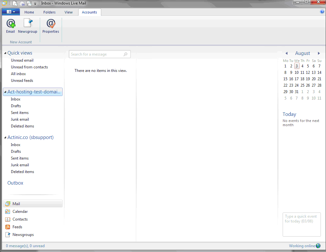Collapse the Quick views tree
The height and width of the screenshot is (252, 326).
(x=5, y=53)
